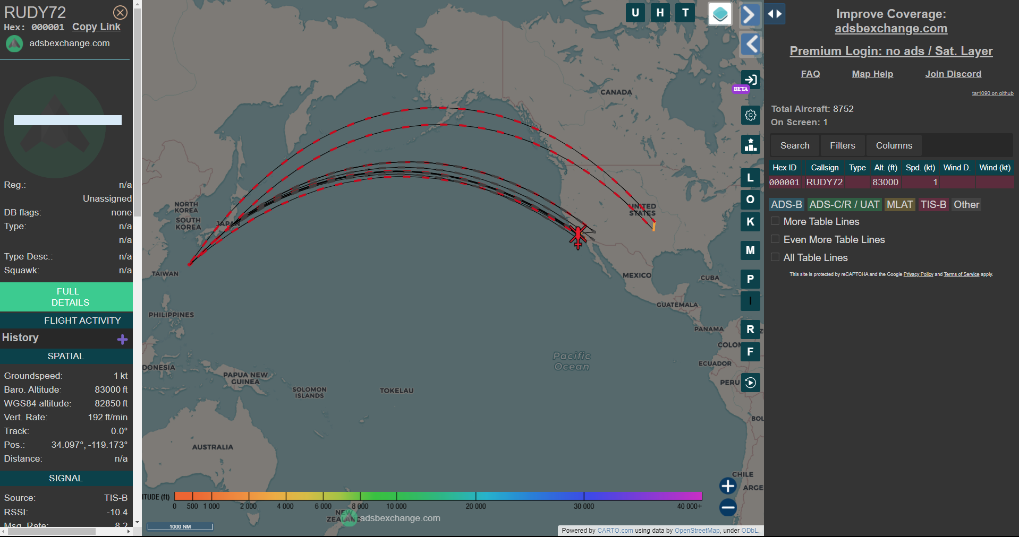Open tar1090 on github link
This screenshot has height=537, width=1019.
(992, 93)
